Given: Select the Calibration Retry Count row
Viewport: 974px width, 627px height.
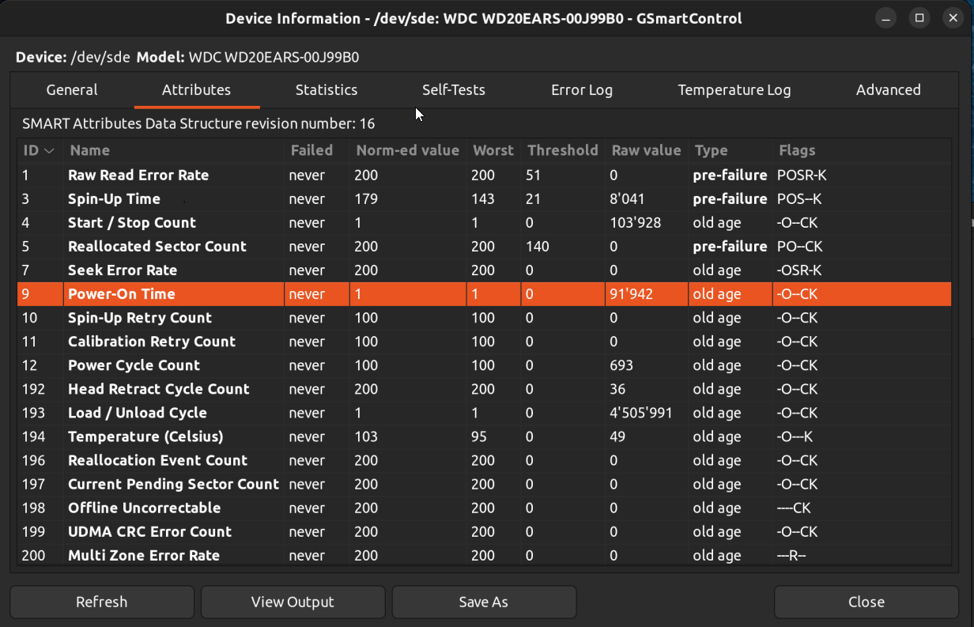Looking at the screenshot, I should (x=485, y=342).
